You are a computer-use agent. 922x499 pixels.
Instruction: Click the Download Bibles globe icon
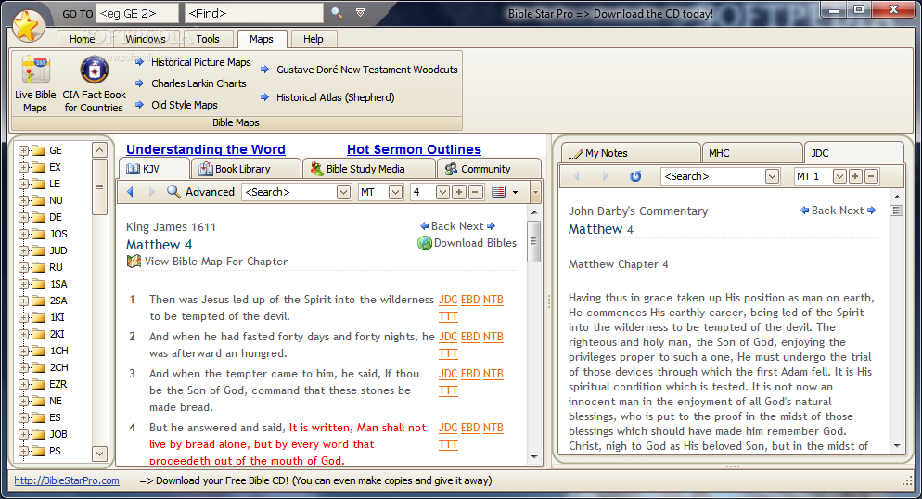[425, 243]
